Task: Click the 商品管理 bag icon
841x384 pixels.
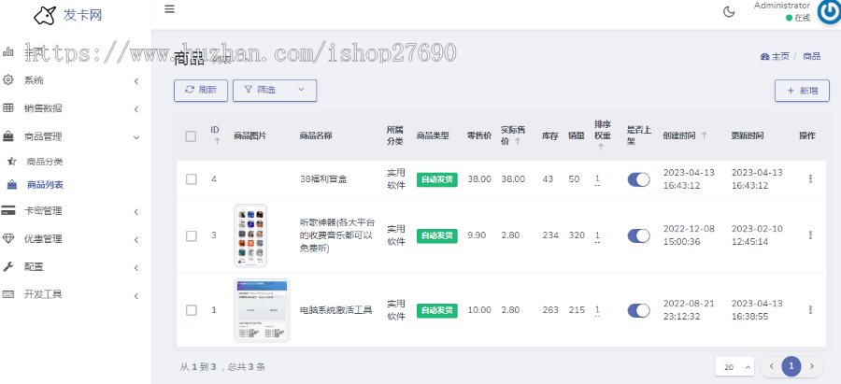Action: click(x=8, y=136)
